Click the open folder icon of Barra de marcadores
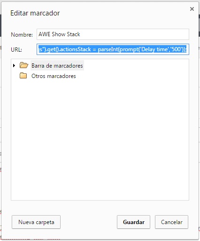 [x=24, y=65]
